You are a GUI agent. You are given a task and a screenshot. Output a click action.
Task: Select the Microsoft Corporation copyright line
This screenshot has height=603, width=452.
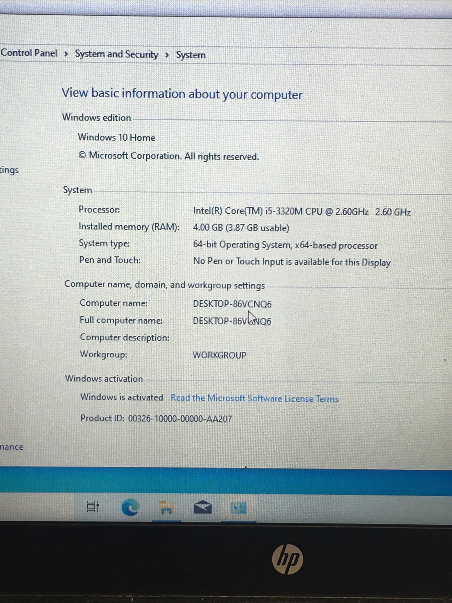pos(168,156)
